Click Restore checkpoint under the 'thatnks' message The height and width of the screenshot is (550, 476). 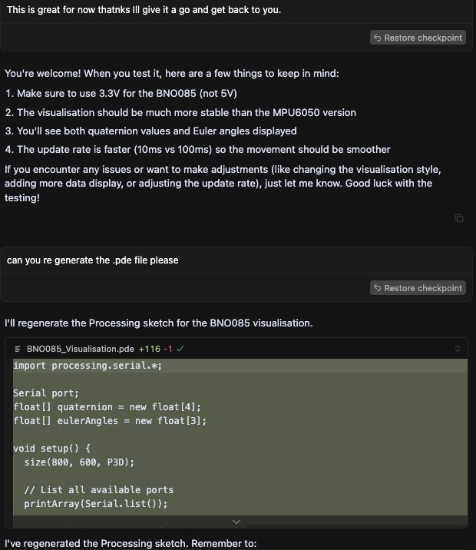tap(418, 38)
